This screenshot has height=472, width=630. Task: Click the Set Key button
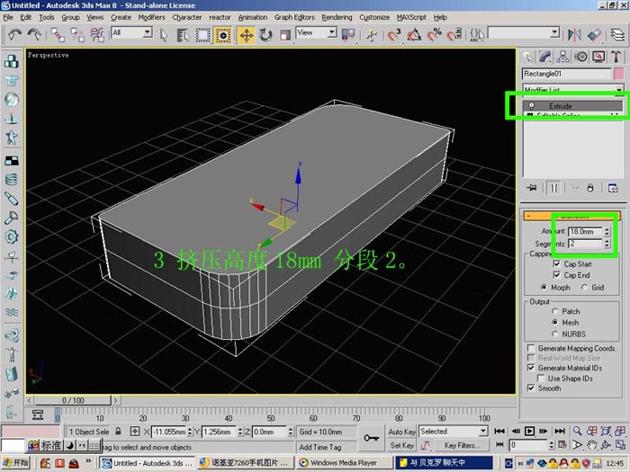tap(401, 445)
